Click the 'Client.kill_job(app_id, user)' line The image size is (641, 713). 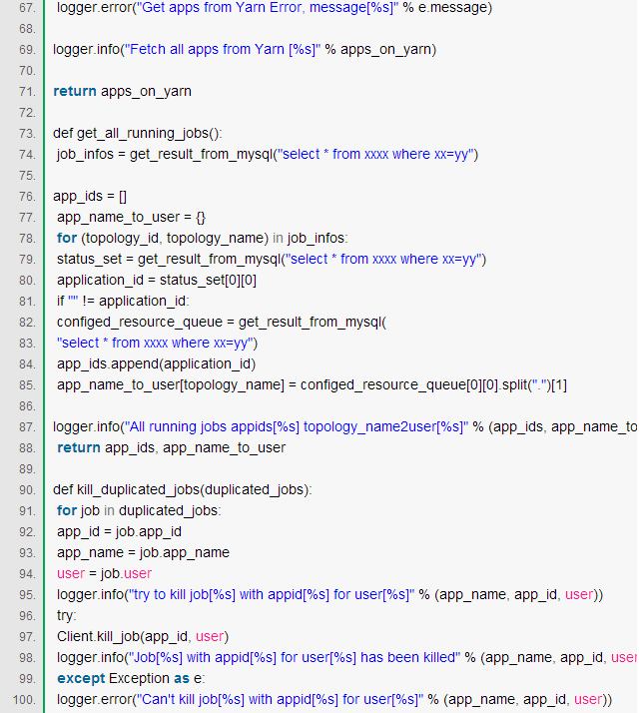pyautogui.click(x=143, y=637)
